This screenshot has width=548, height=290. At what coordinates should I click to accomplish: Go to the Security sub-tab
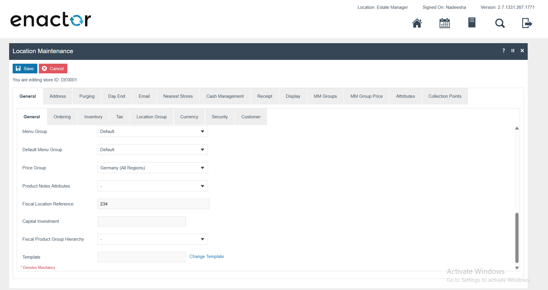(220, 117)
